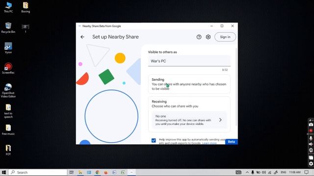Open Chrome from the taskbar
Viewport: 314px width, 176px height.
click(98, 172)
